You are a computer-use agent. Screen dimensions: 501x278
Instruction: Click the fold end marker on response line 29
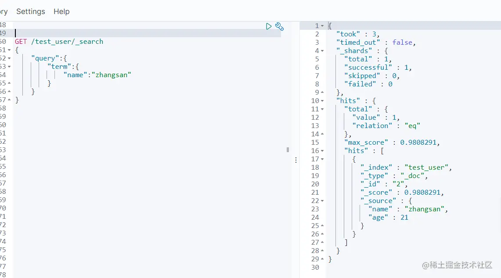(322, 259)
